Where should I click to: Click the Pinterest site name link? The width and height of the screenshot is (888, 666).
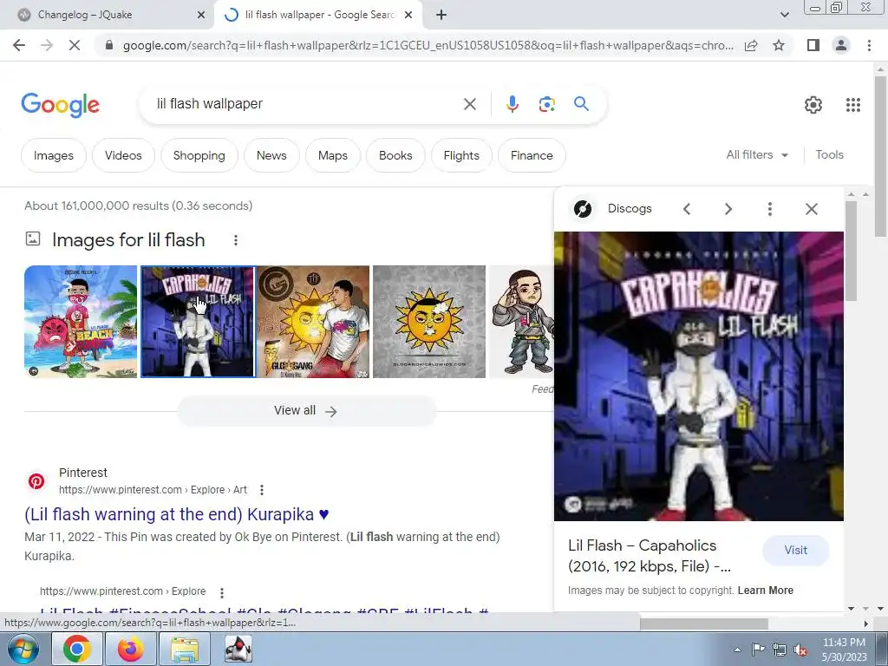(82, 473)
